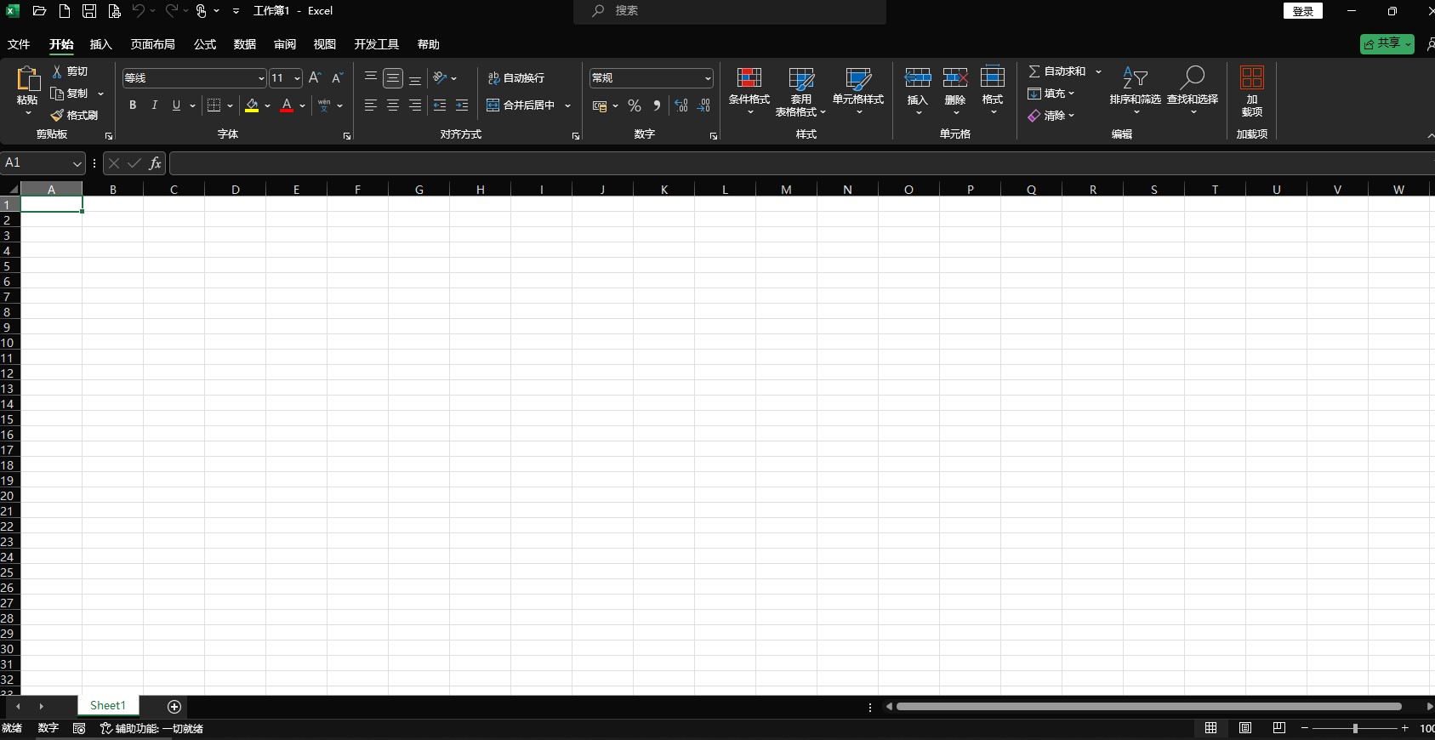Open Find and Select menu
This screenshot has height=740, width=1435.
coord(1193,91)
